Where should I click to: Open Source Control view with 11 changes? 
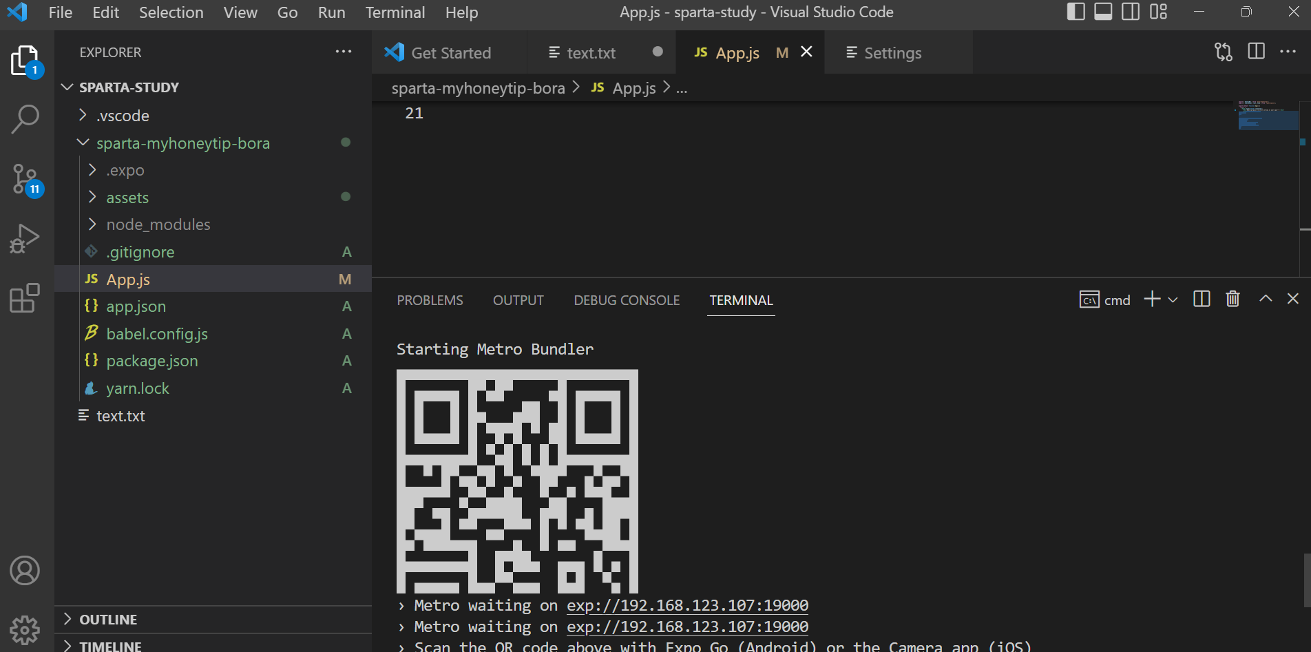click(x=26, y=180)
